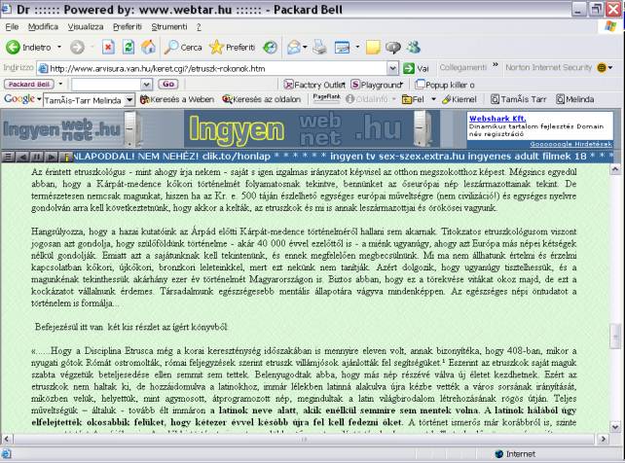Toggle Popup killer checkbox
625x463 pixels.
[420, 85]
